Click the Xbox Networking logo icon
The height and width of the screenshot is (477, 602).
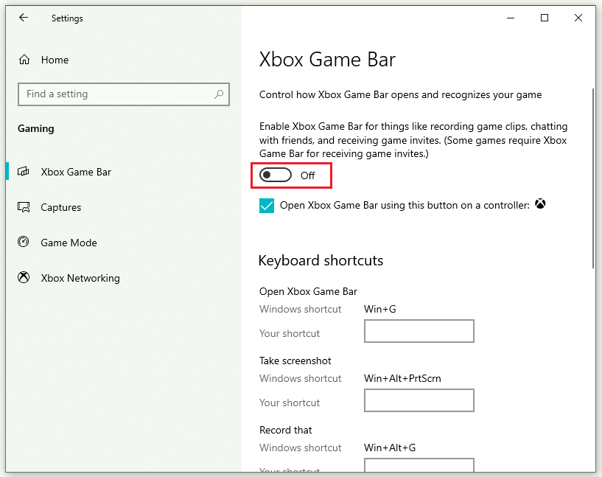pos(24,277)
